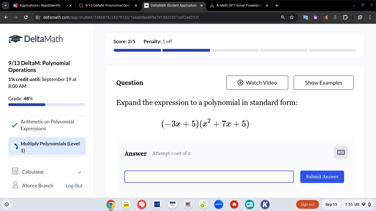The width and height of the screenshot is (376, 211).
Task: Open the on-screen math keyboard
Action: (x=341, y=152)
